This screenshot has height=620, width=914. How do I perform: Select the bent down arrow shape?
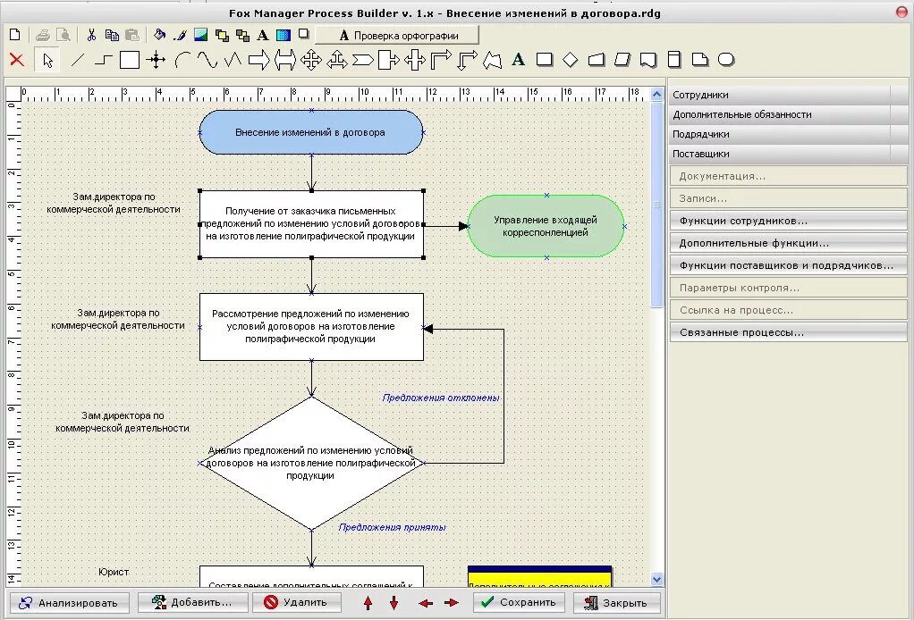[x=466, y=59]
